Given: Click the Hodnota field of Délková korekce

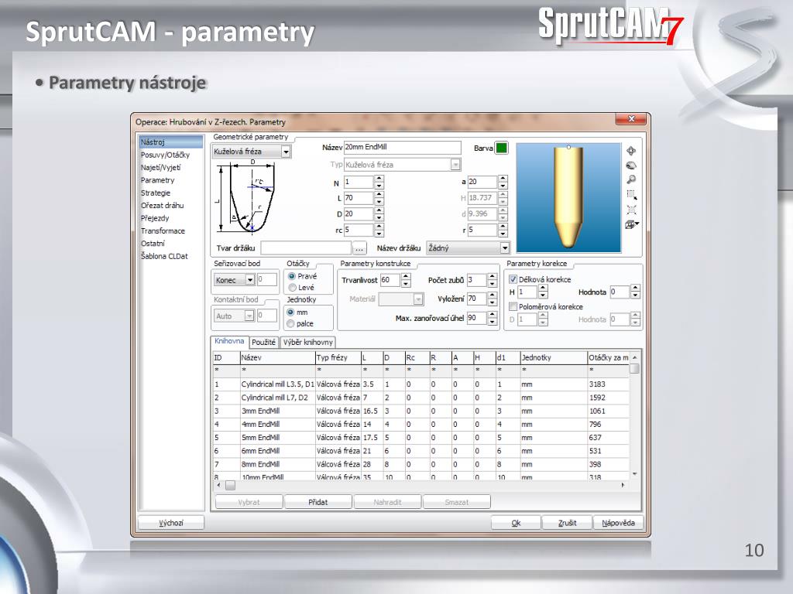Looking at the screenshot, I should point(620,292).
